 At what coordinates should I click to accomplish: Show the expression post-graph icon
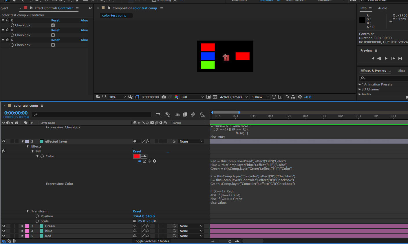(144, 161)
